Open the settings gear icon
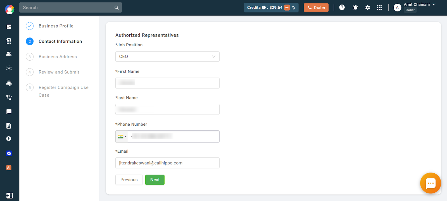Image resolution: width=447 pixels, height=201 pixels. coord(368,8)
